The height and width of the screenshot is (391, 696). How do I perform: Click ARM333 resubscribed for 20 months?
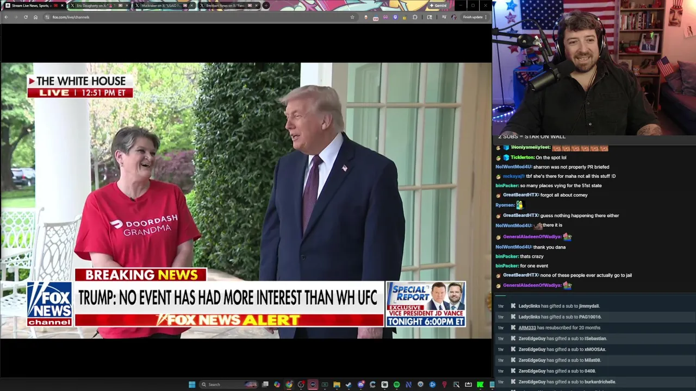tap(560, 328)
